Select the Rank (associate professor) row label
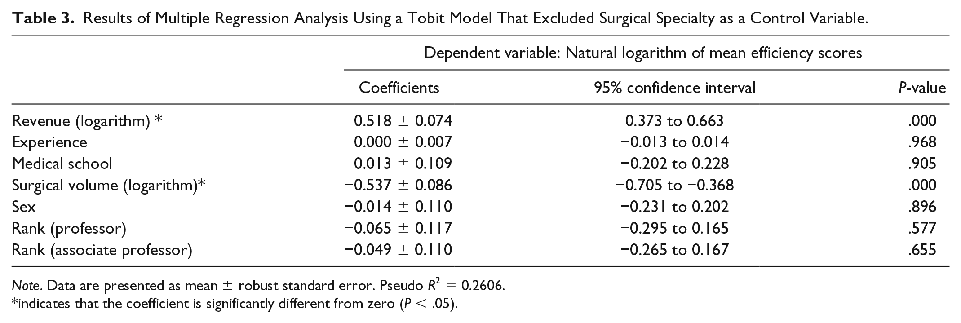961x323 pixels. pos(102,250)
